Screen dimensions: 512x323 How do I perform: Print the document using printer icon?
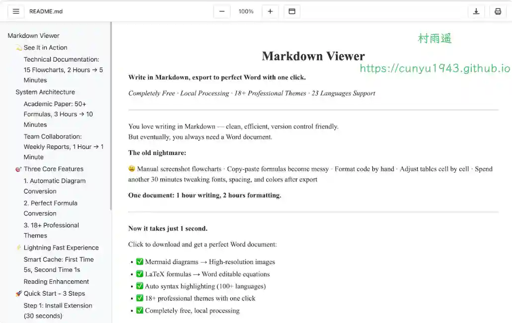pyautogui.click(x=498, y=11)
